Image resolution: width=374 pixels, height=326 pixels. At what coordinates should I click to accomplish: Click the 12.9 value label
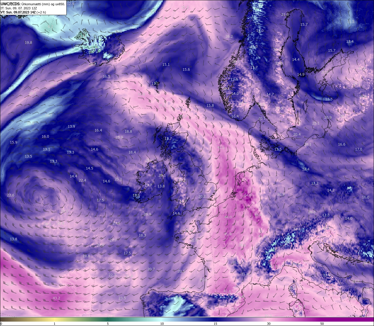70,4
